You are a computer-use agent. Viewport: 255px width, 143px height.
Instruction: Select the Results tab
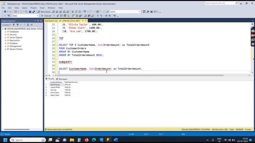pos(50,79)
